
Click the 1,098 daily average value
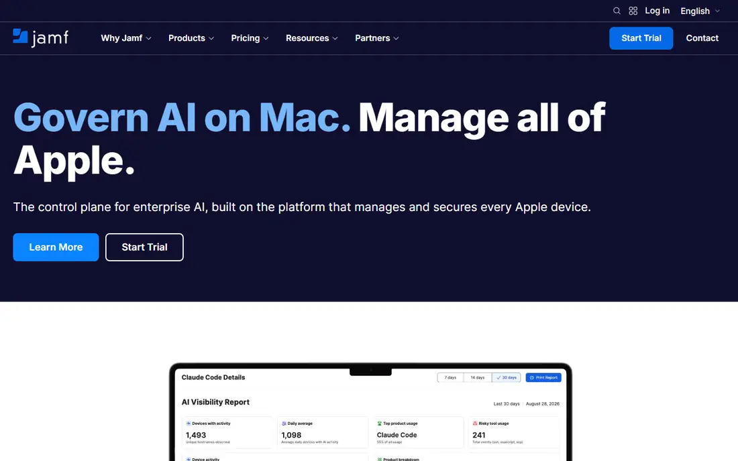coord(291,435)
